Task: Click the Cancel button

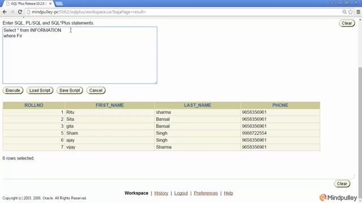Action: point(96,90)
